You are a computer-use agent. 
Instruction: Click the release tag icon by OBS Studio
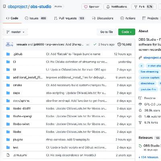(x=140, y=146)
